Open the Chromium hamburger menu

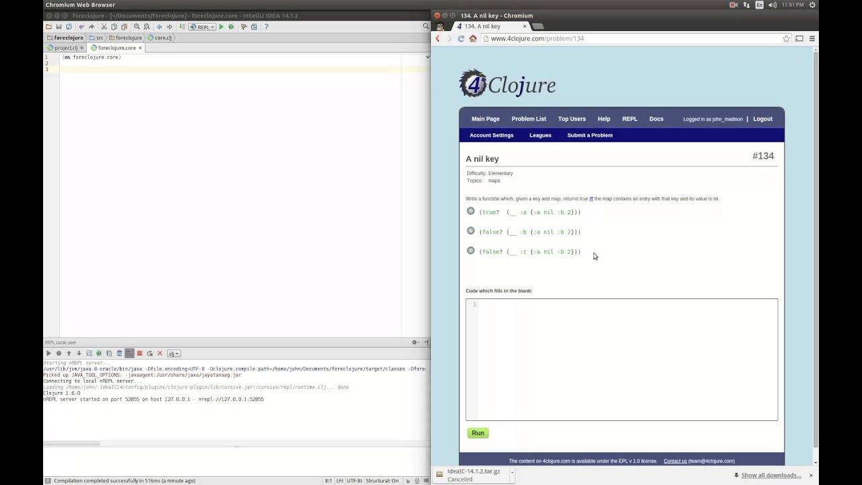812,38
